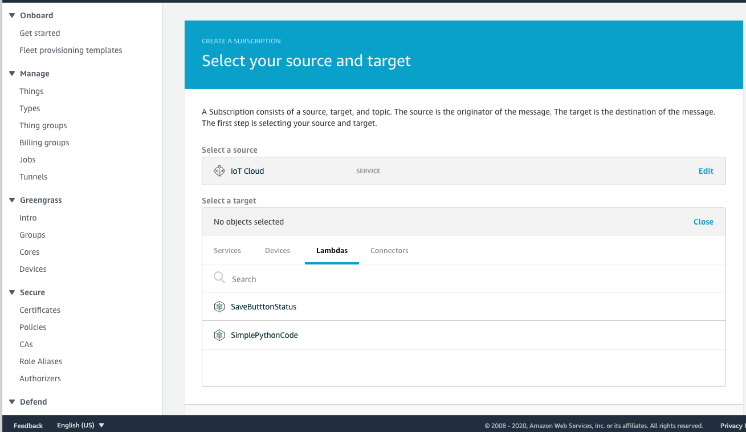The width and height of the screenshot is (746, 432).
Task: Switch to the Connectors tab
Action: pyautogui.click(x=389, y=250)
